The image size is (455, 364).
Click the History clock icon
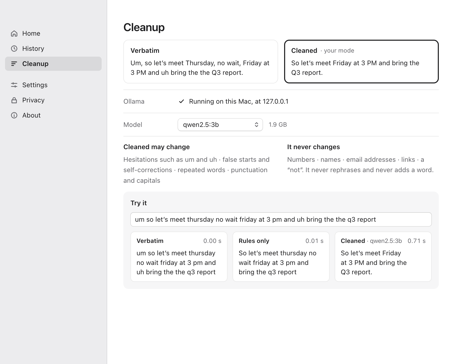tap(14, 49)
